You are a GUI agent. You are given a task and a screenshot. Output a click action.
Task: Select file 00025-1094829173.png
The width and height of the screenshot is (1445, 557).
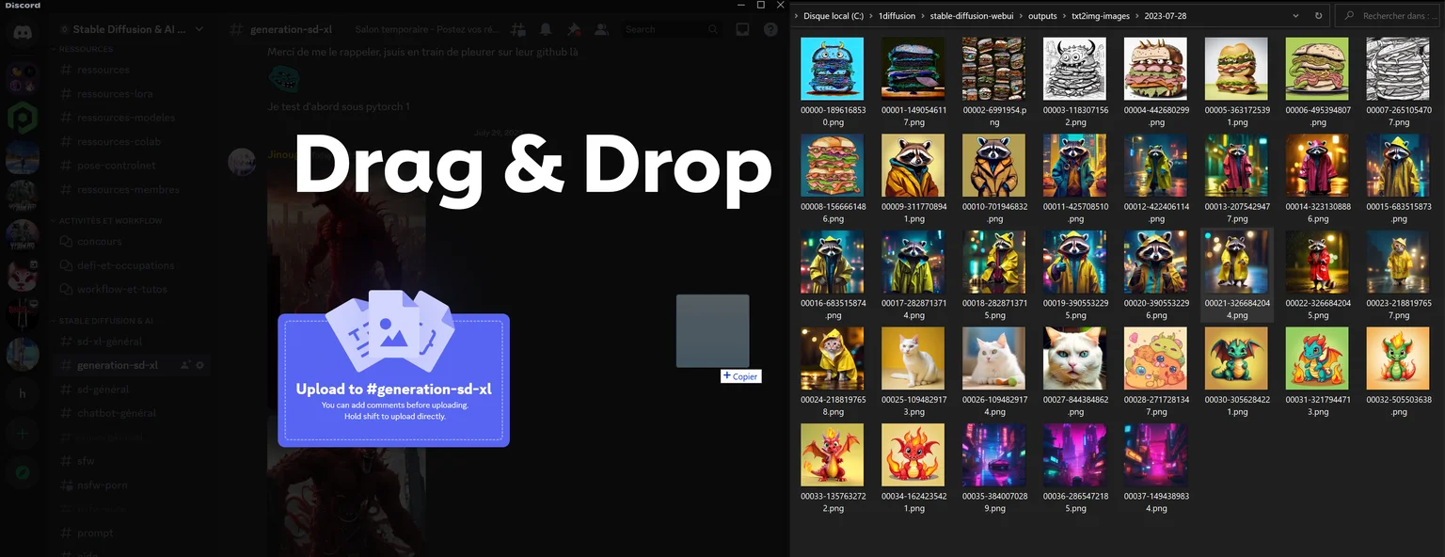point(913,372)
